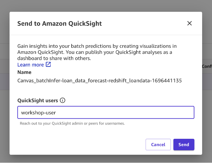Click the "Send to Amazon QuickSight" dialog title
Image resolution: width=212 pixels, height=163 pixels.
coord(60,24)
